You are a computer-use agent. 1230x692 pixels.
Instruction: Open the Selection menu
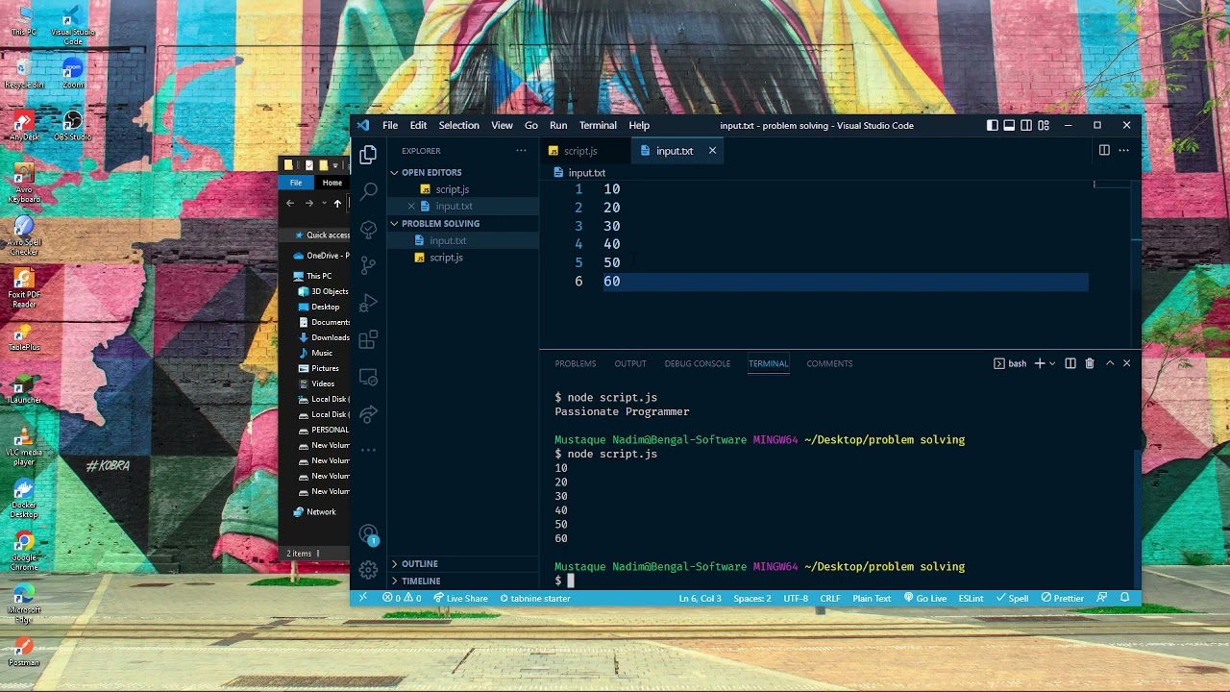[459, 125]
